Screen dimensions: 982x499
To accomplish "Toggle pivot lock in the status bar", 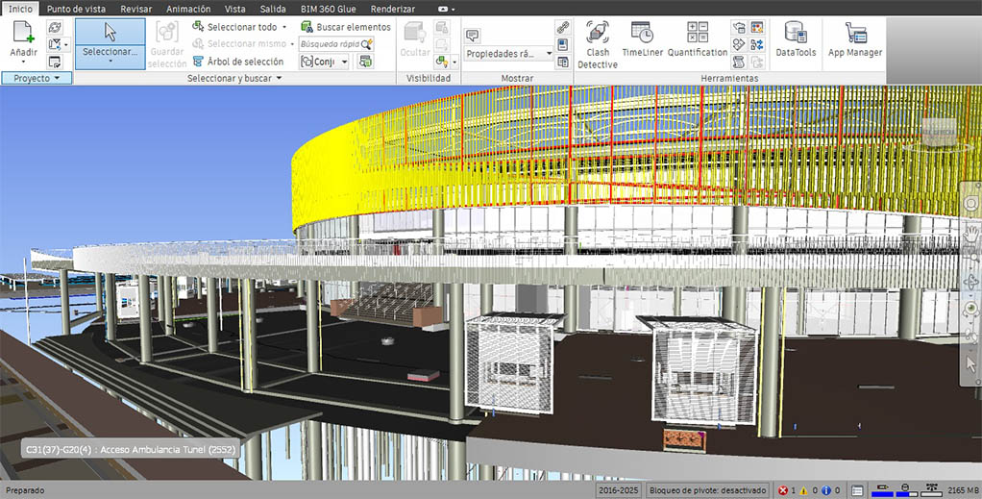I will [x=707, y=490].
